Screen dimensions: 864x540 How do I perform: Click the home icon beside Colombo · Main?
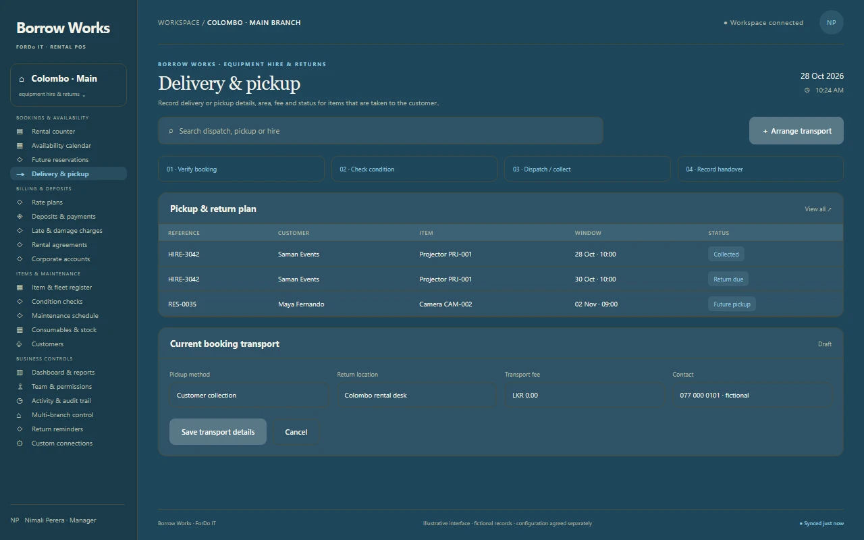tap(22, 79)
